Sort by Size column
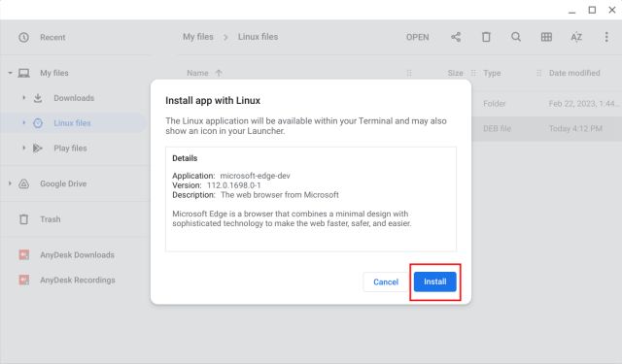622x364 pixels. coord(455,73)
